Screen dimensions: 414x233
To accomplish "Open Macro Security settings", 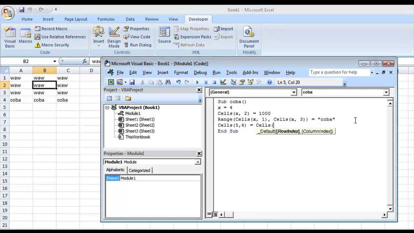I will 52,45.
